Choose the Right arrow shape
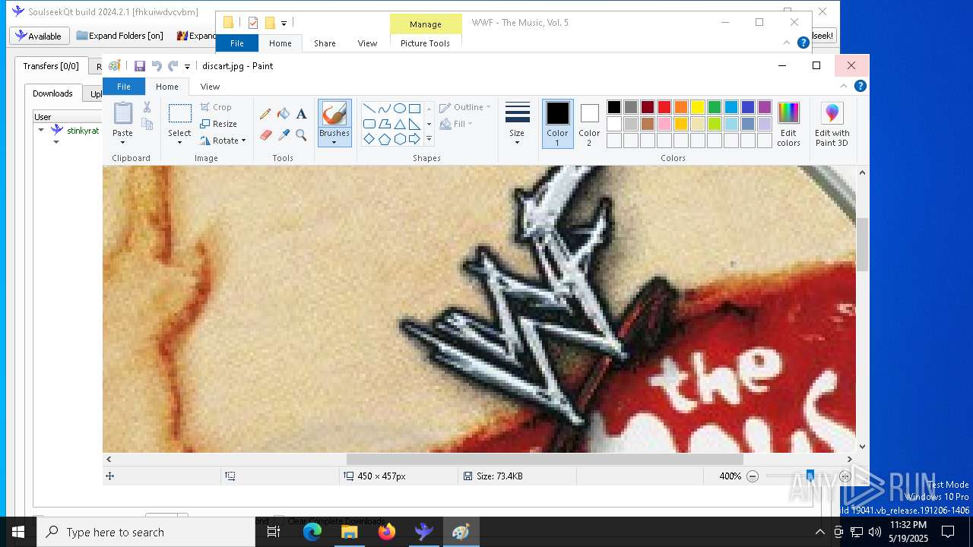 pos(414,139)
